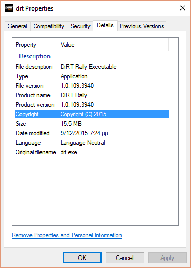Open Remove Properties and Personal Information link
This screenshot has height=268, width=191.
click(x=67, y=235)
